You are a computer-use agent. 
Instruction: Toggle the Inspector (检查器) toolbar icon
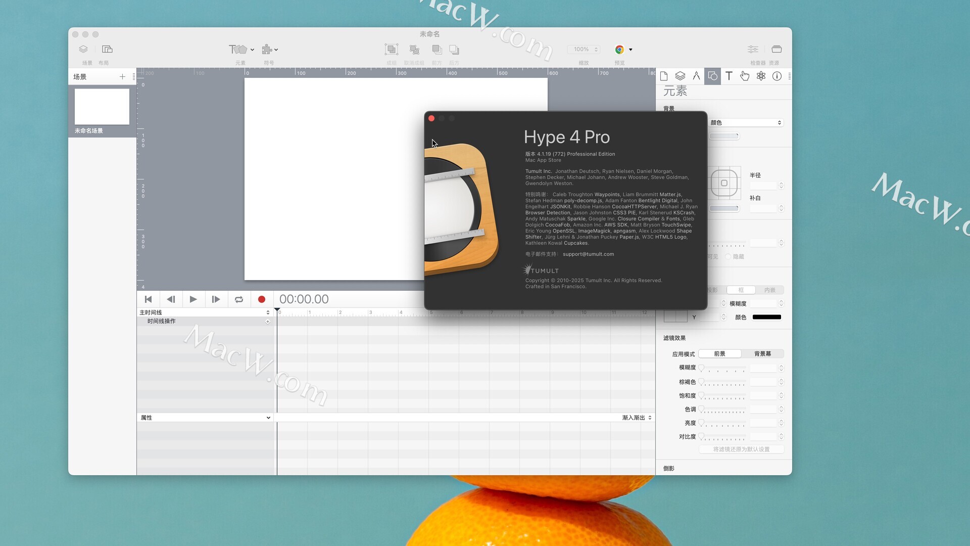[x=753, y=50]
